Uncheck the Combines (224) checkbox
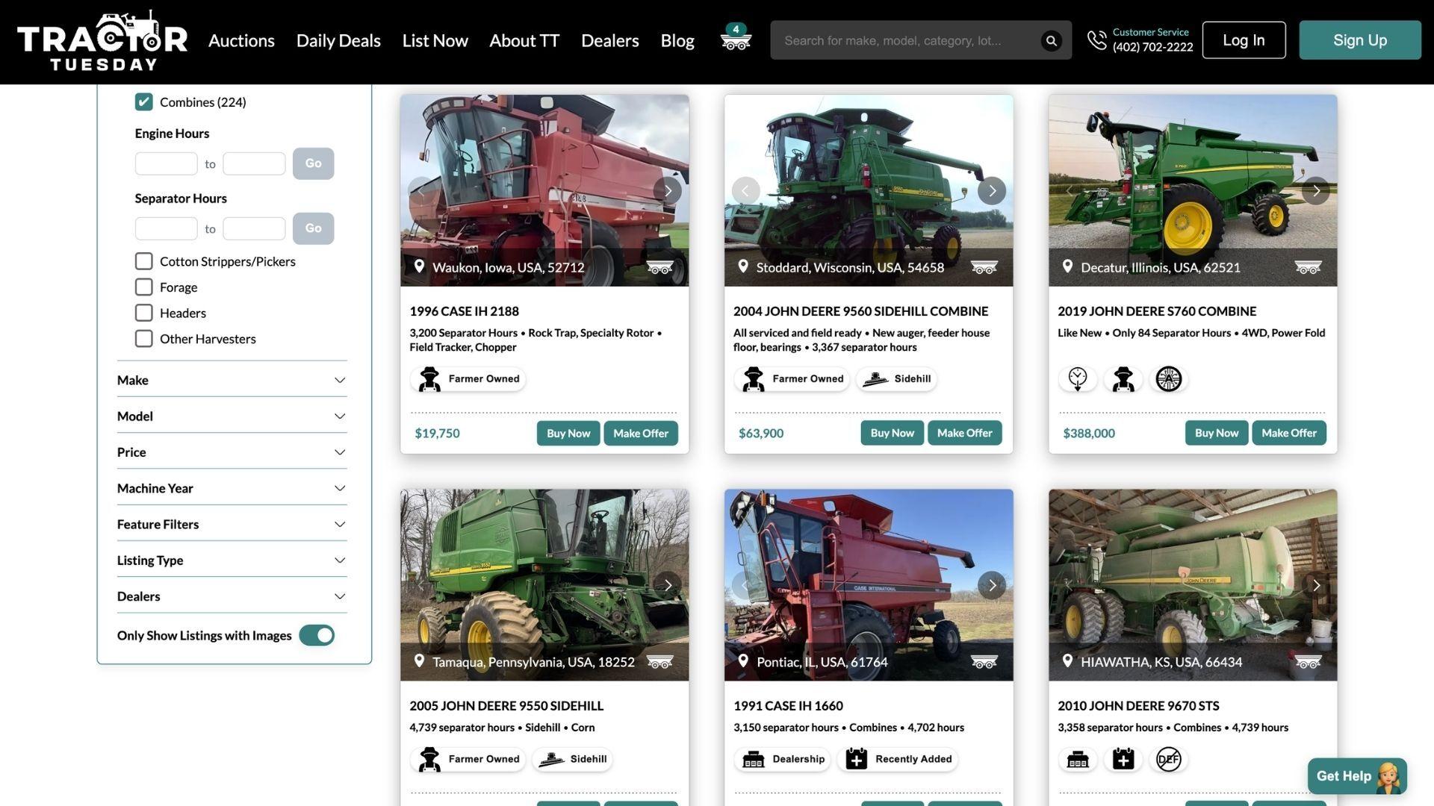Image resolution: width=1434 pixels, height=806 pixels. [143, 101]
